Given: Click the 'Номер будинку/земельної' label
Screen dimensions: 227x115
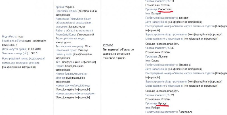Looking at the screenshot, I should pyautogui.click(x=72, y=74).
